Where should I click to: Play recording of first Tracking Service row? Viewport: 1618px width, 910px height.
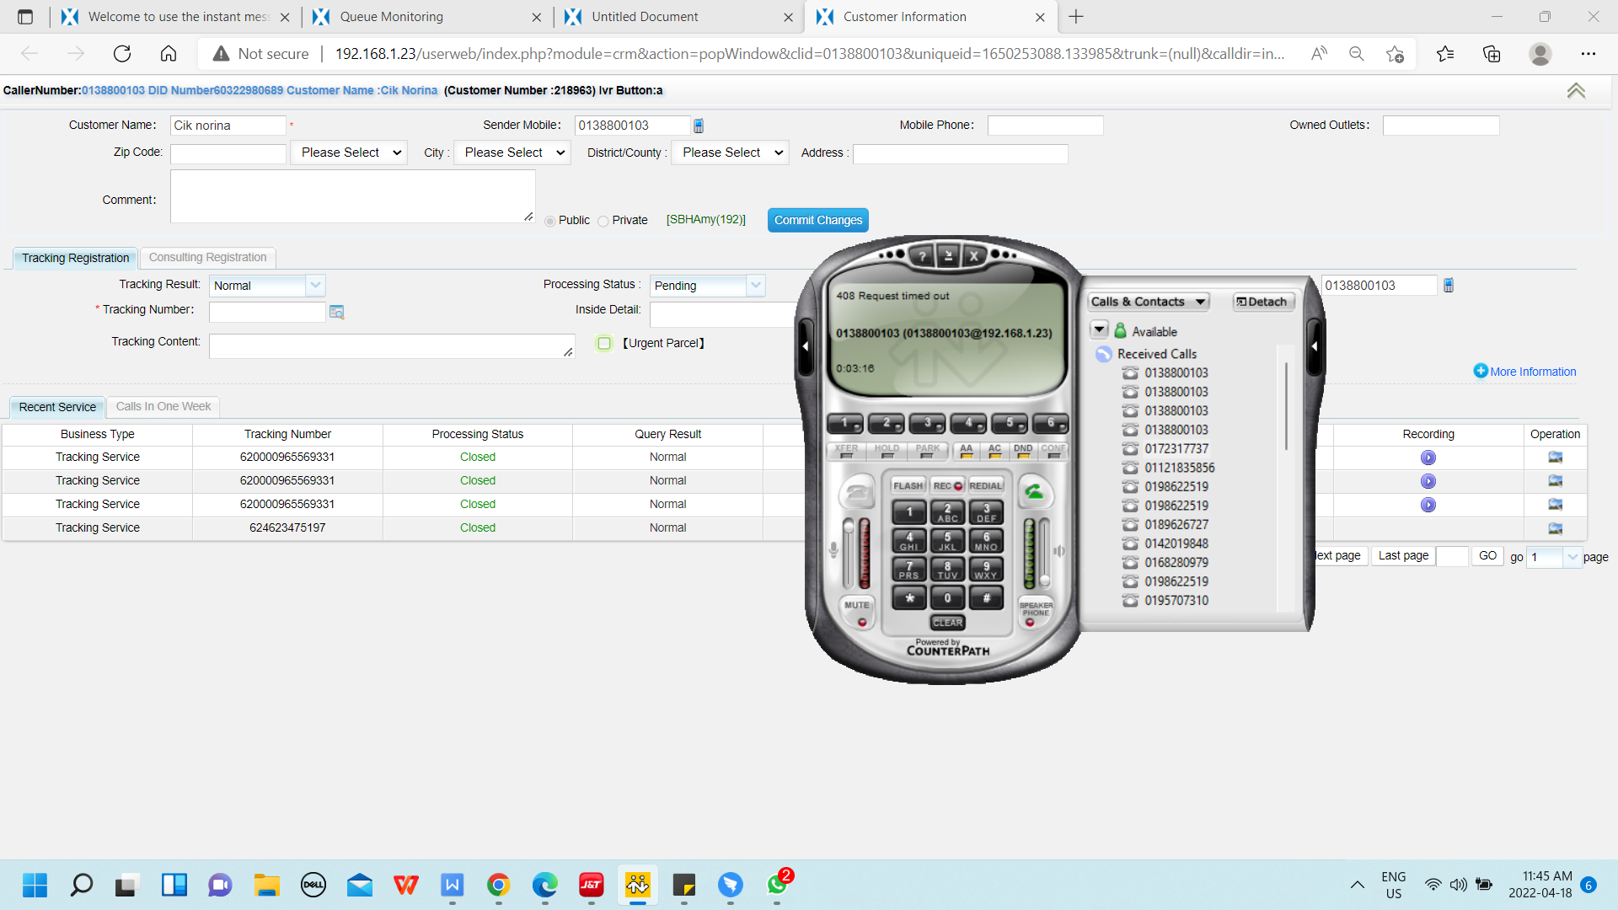coord(1428,458)
